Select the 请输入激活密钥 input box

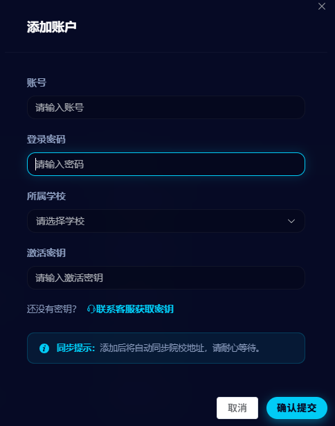pyautogui.click(x=166, y=278)
